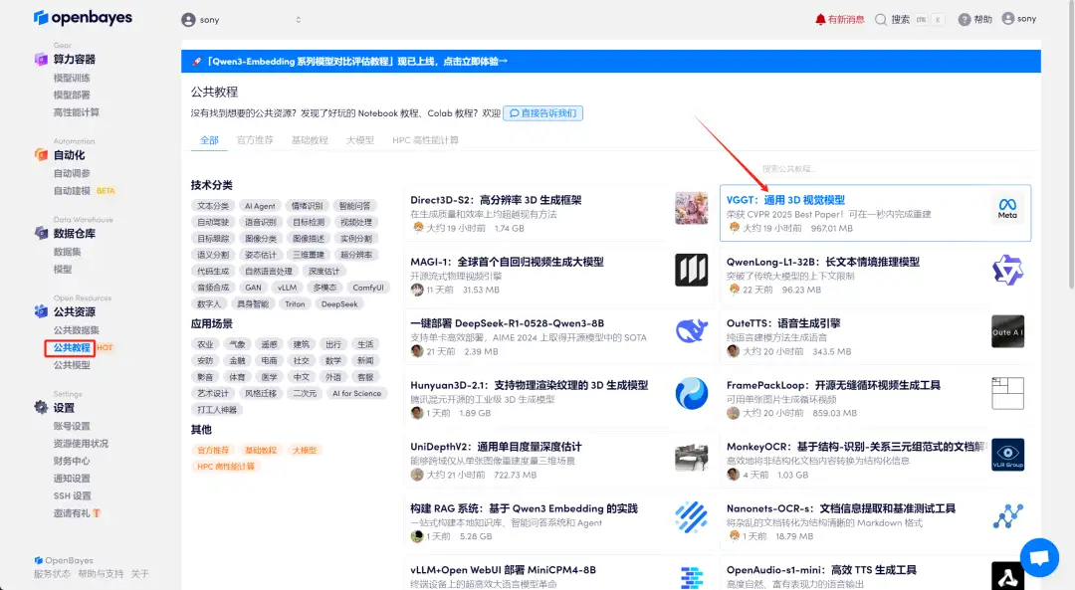The height and width of the screenshot is (590, 1075).
Task: Switch to the 官方推荐 tab
Action: (x=255, y=140)
